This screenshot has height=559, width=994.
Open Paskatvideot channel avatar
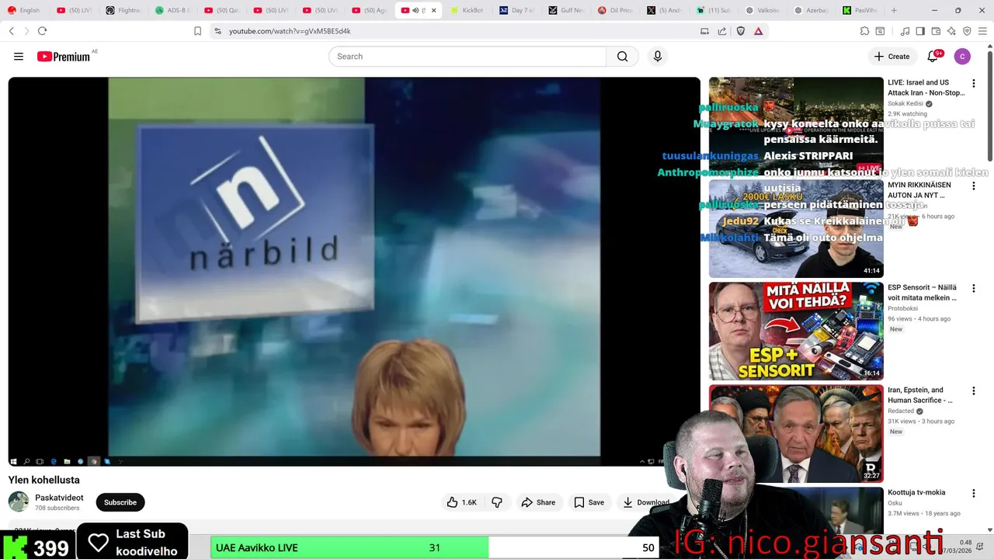click(x=19, y=502)
